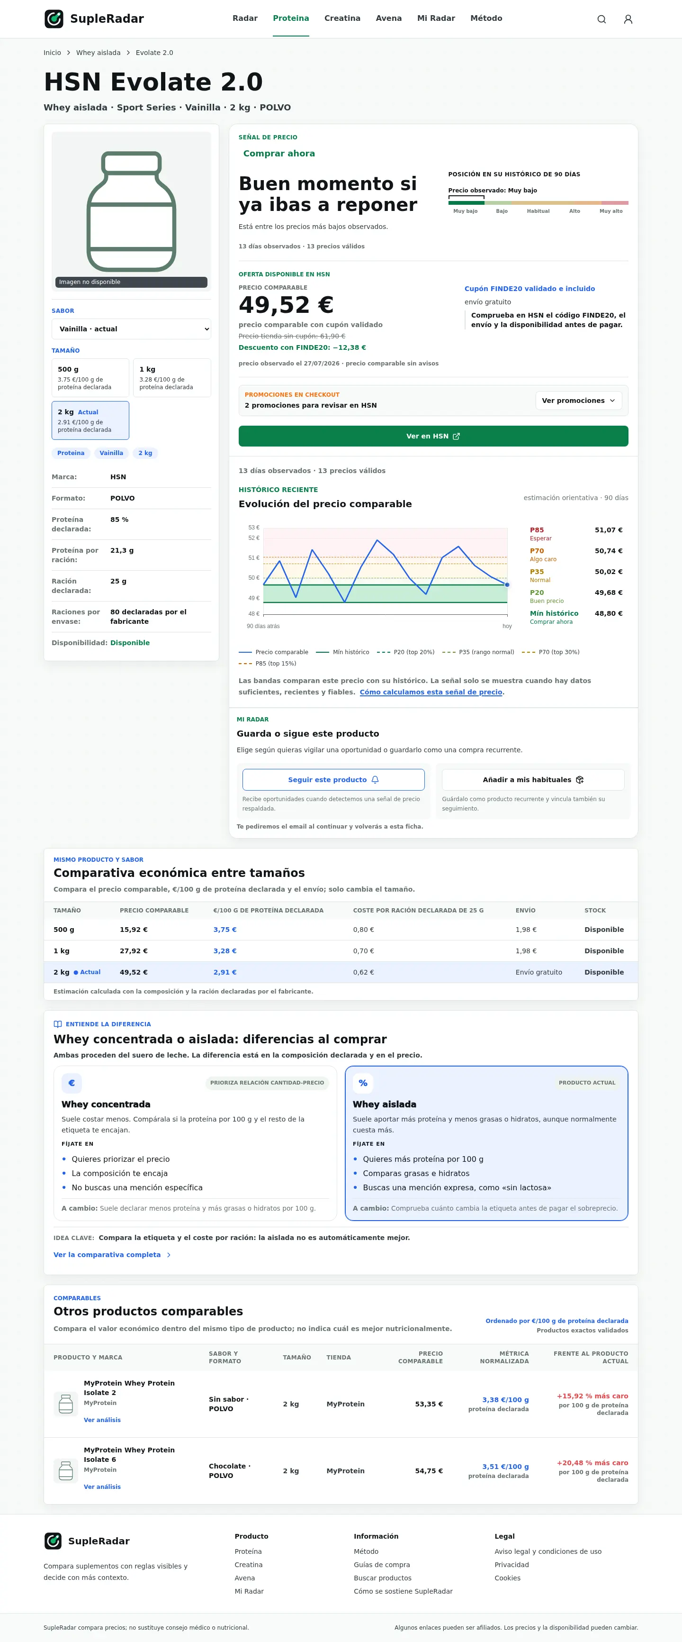This screenshot has width=682, height=1642.
Task: Click MyProtein Whey Protein Isolate 6 title
Action: (x=129, y=1455)
